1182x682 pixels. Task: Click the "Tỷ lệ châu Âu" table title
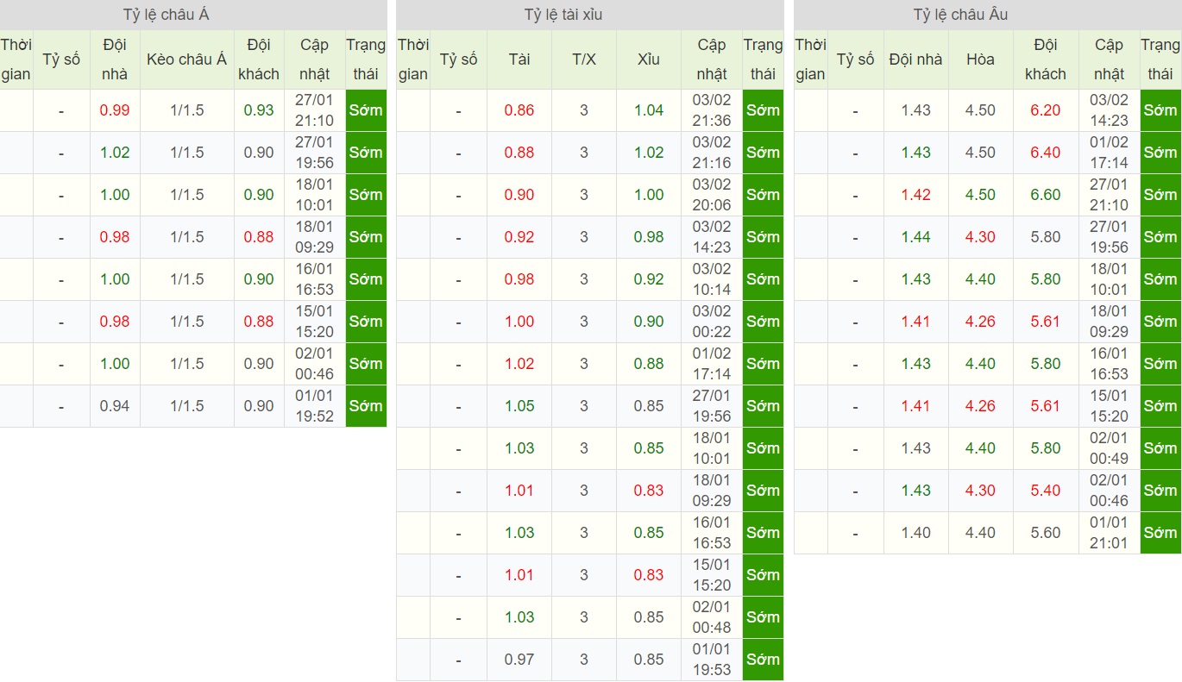pyautogui.click(x=960, y=15)
